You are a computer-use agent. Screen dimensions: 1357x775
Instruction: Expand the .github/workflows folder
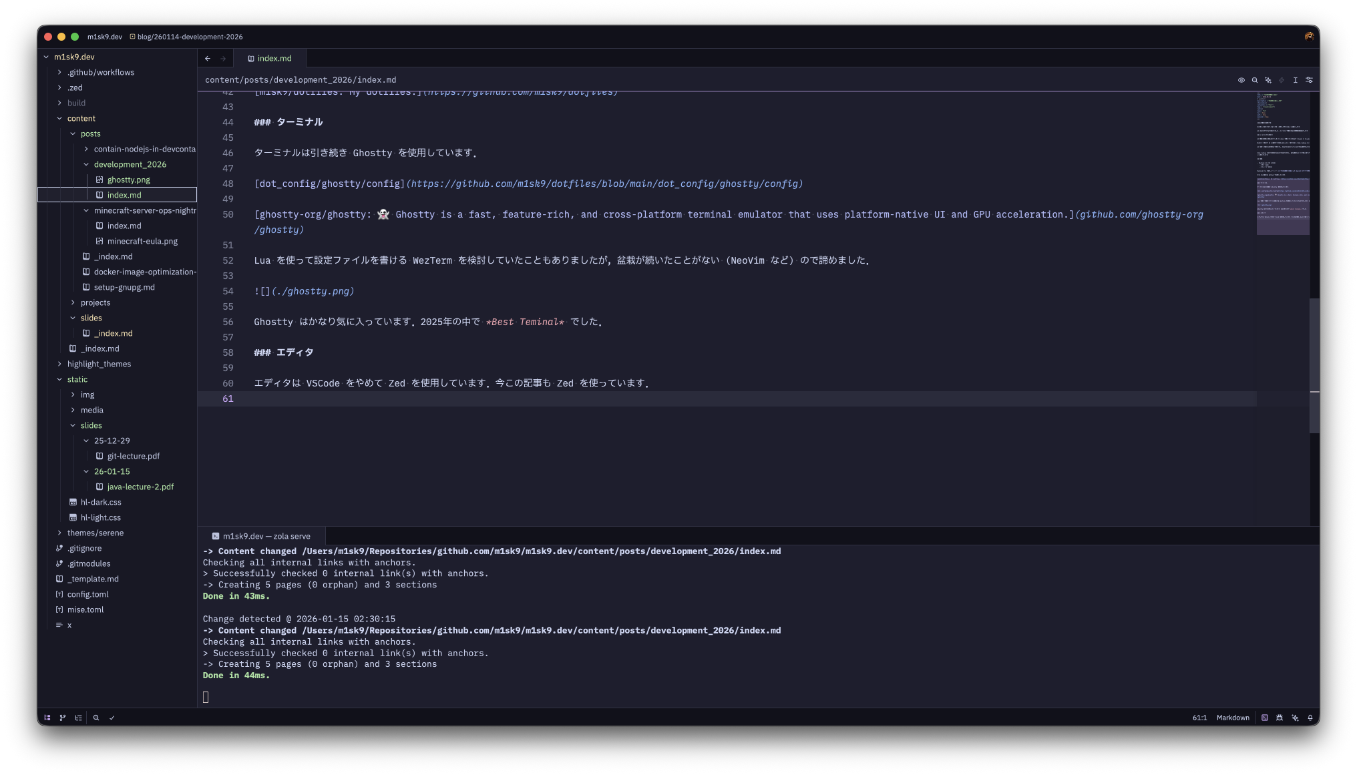(x=100, y=72)
